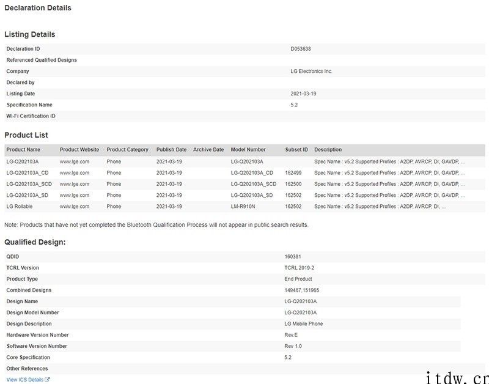Select product name LG-Q202103A_CD in Product Name column
Screen dimensions: 489x384
click(x=28, y=173)
